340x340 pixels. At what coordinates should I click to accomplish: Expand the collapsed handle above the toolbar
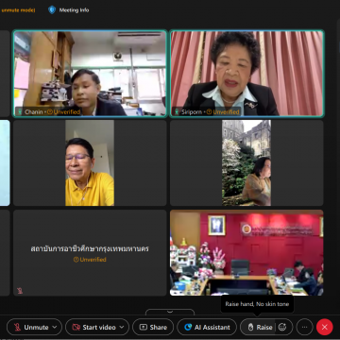point(170,312)
